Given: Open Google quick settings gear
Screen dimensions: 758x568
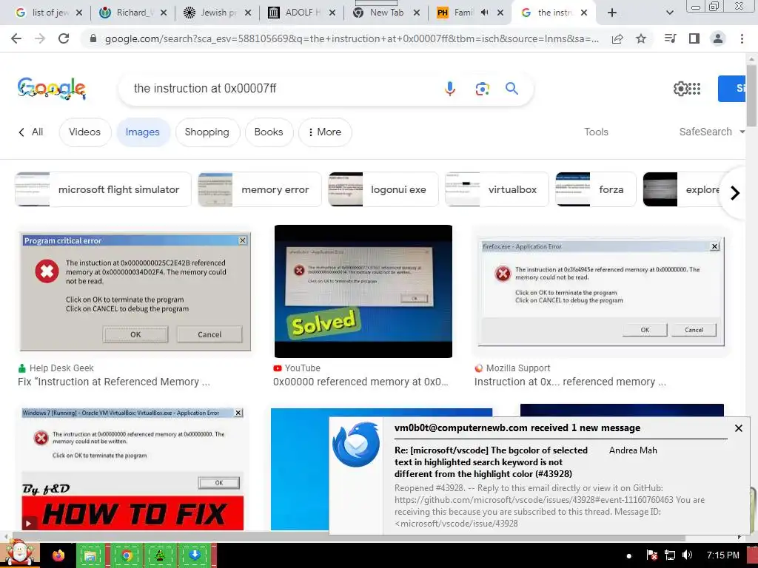Looking at the screenshot, I should [680, 89].
